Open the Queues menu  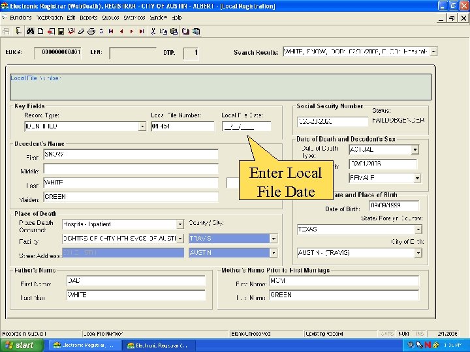pos(110,17)
